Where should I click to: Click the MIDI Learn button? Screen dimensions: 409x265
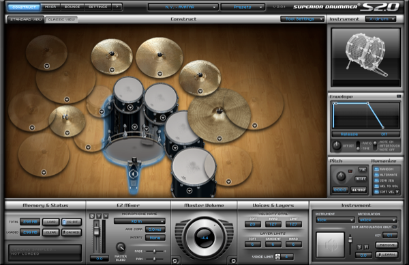[387, 255]
